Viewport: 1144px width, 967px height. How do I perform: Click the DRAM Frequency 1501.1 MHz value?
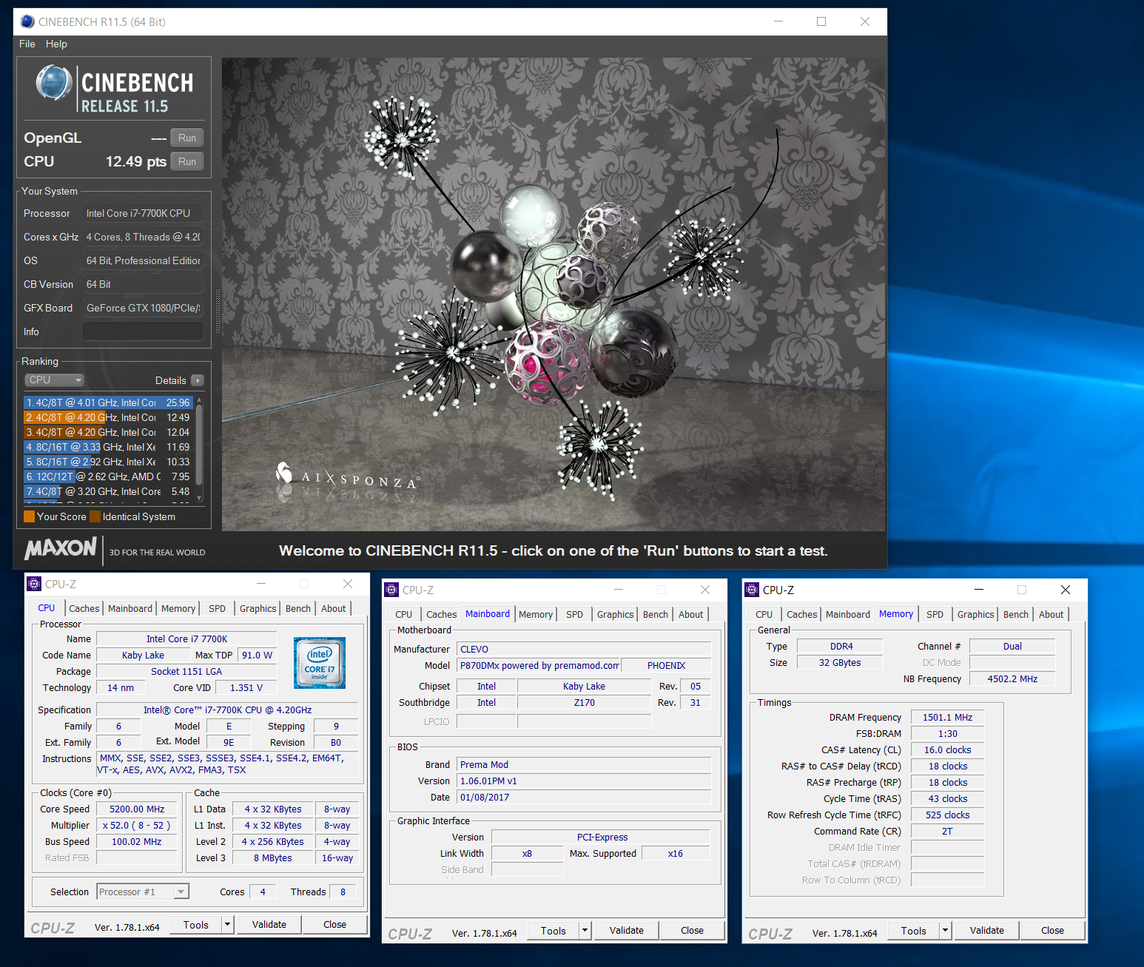(x=947, y=717)
